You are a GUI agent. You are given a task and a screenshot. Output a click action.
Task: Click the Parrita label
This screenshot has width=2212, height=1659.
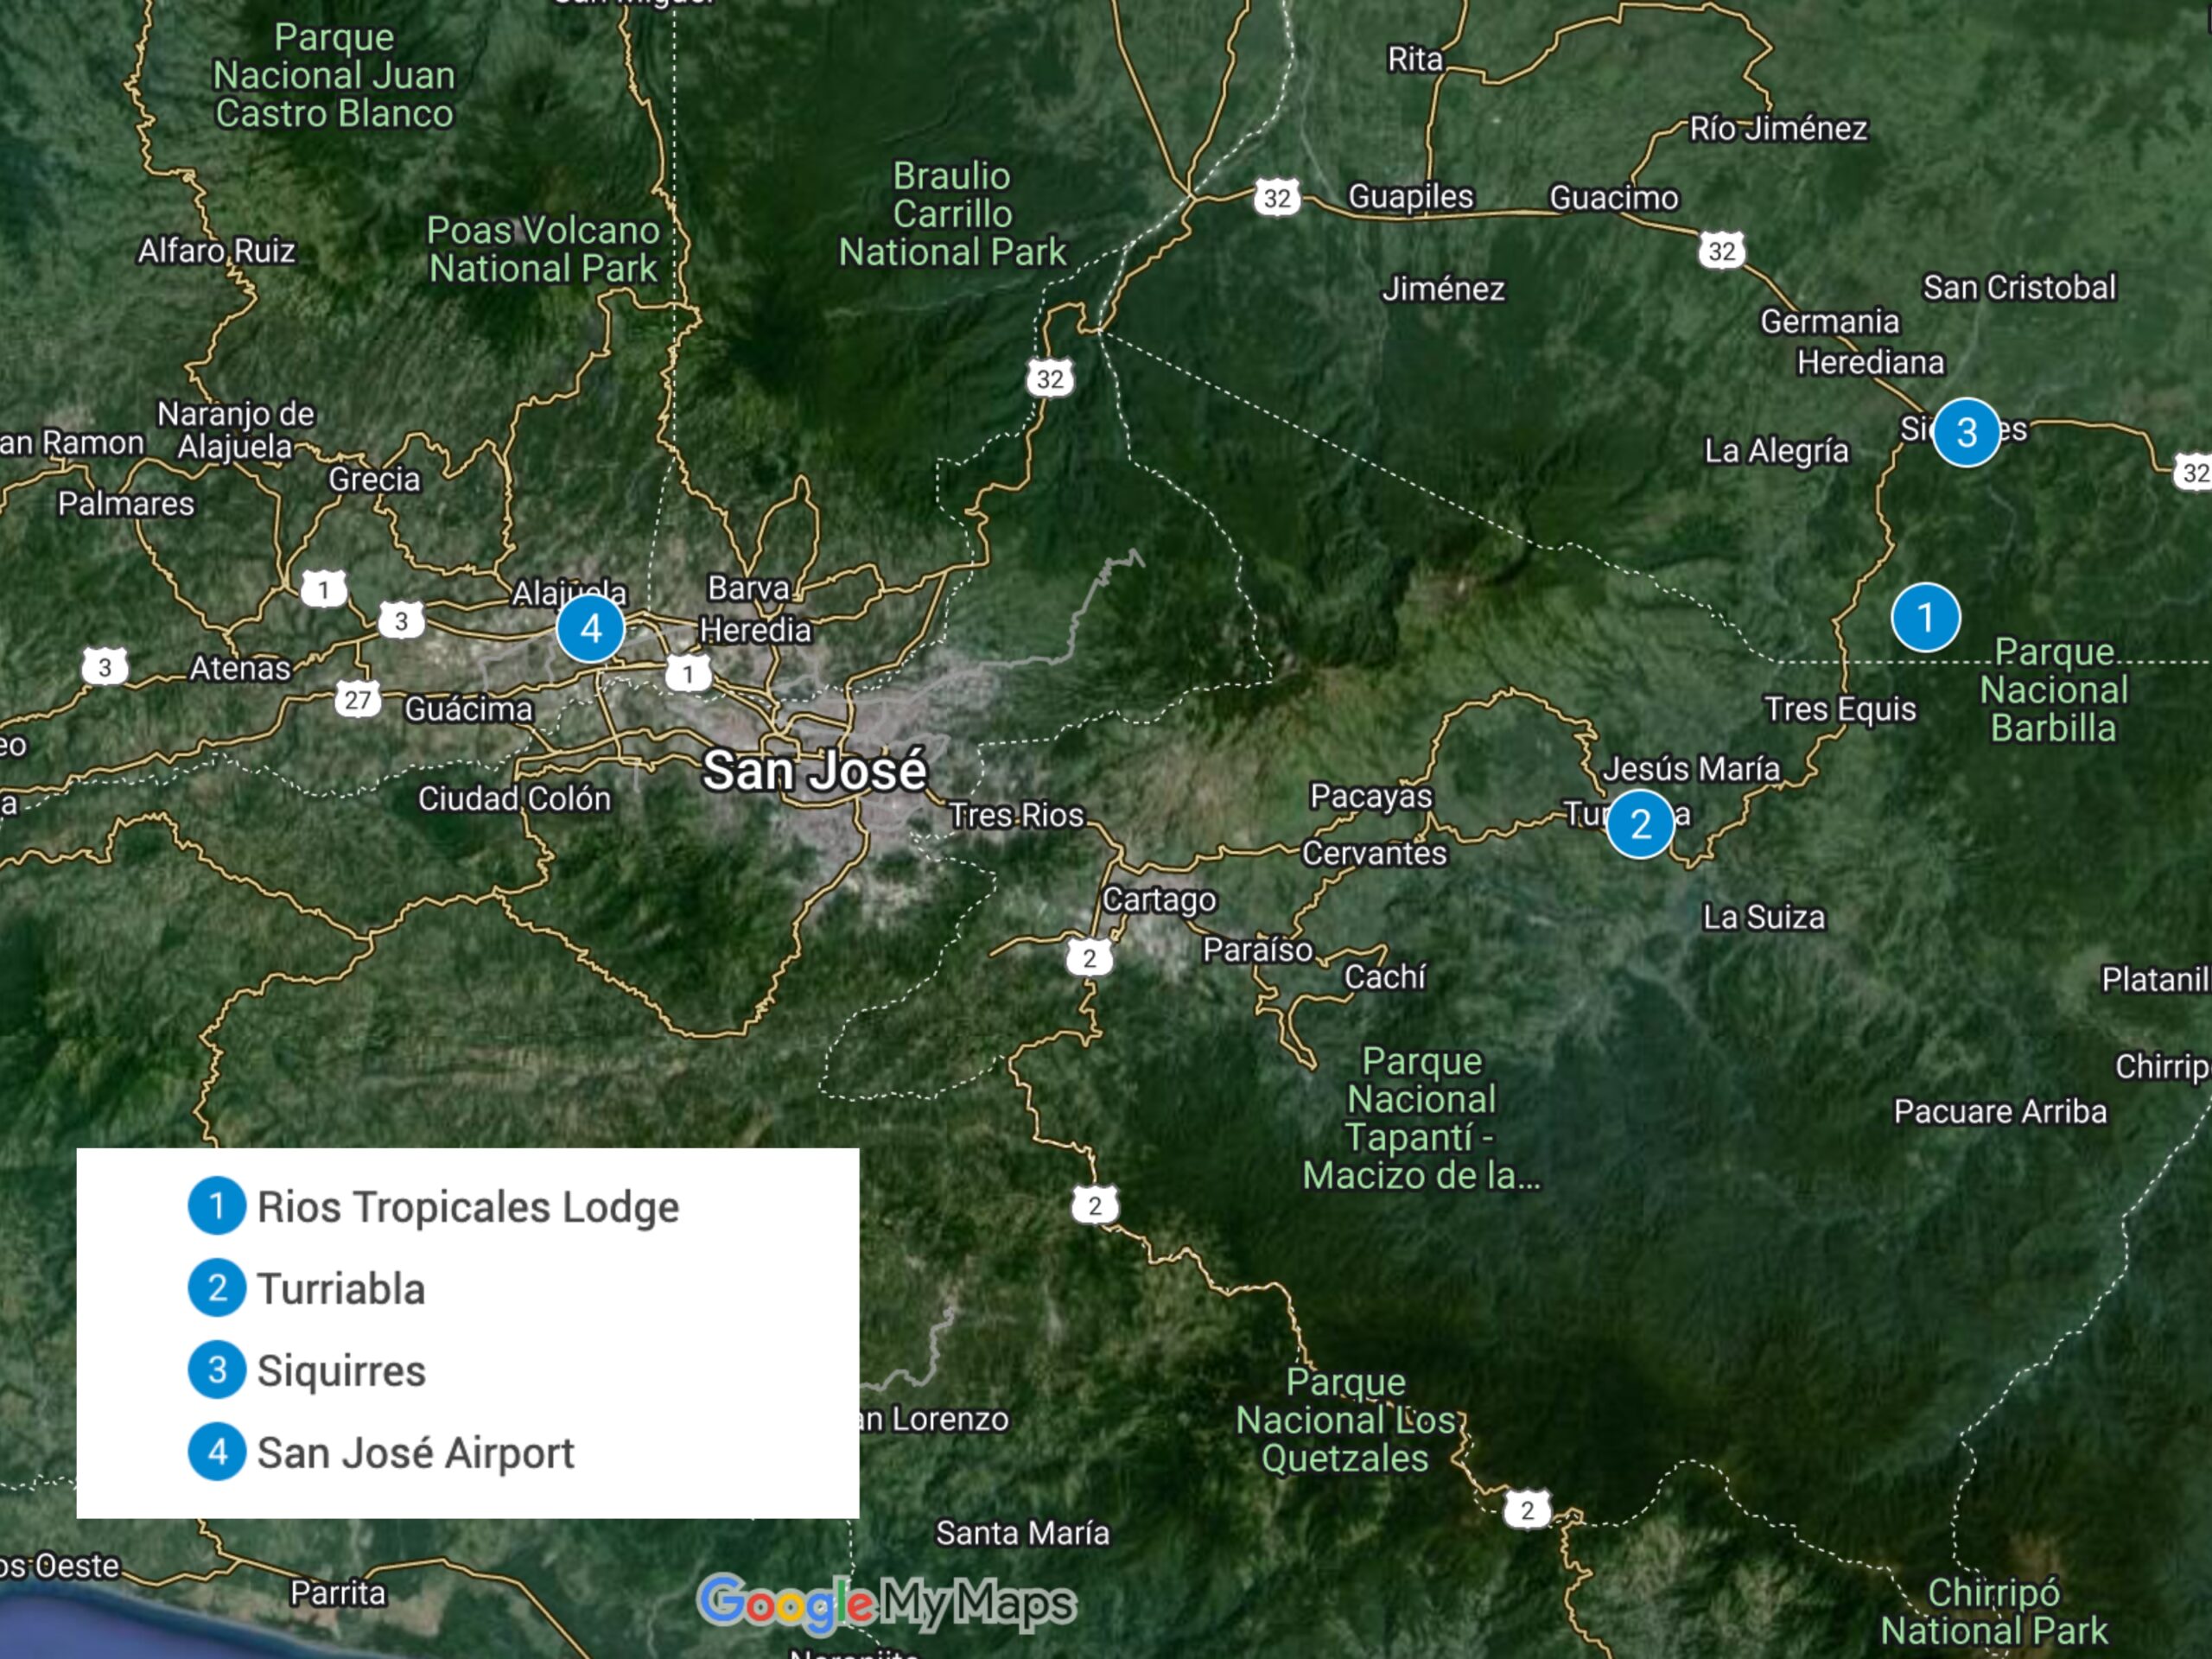point(337,1593)
